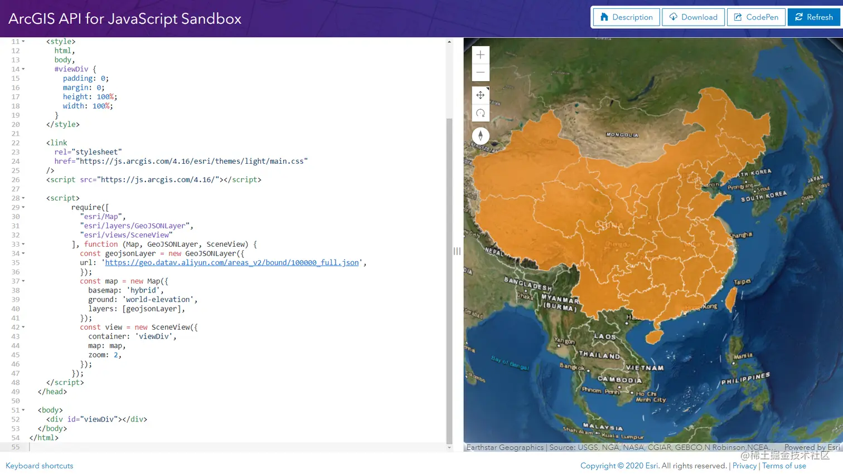
Task: Zoom out on the map
Action: tap(480, 72)
